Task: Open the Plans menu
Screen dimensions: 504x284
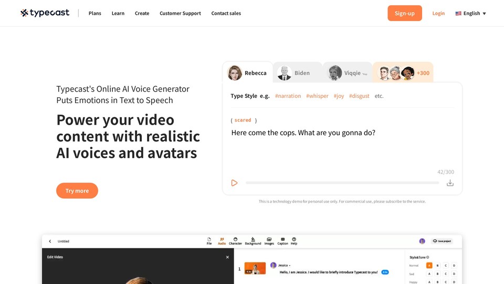Action: click(x=95, y=13)
